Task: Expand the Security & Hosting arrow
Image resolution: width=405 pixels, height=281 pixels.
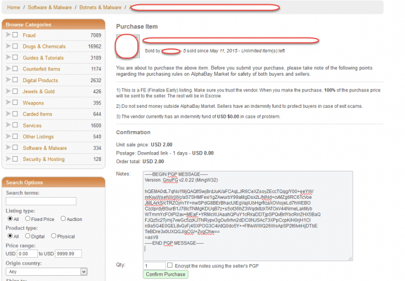Action: [x=8, y=159]
